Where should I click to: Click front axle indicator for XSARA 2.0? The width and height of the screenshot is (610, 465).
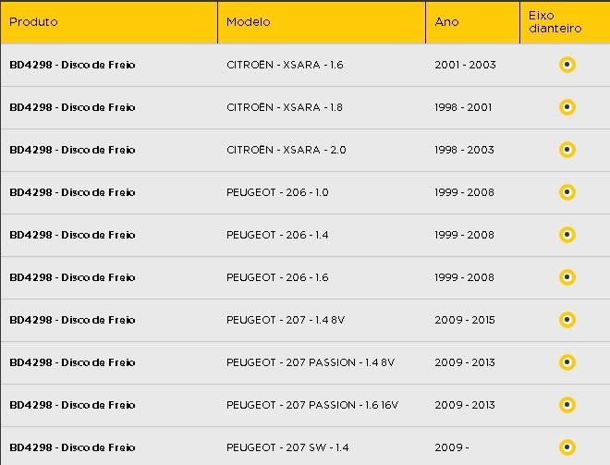[567, 150]
